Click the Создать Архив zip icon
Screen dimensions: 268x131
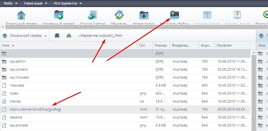[x=207, y=15]
